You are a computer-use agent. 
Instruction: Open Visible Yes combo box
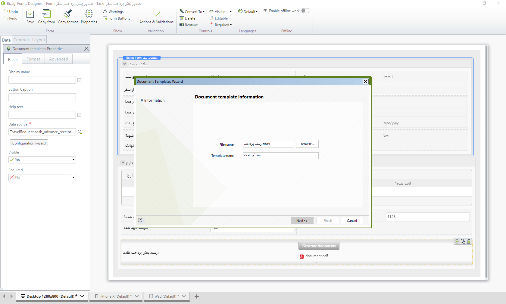point(42,160)
